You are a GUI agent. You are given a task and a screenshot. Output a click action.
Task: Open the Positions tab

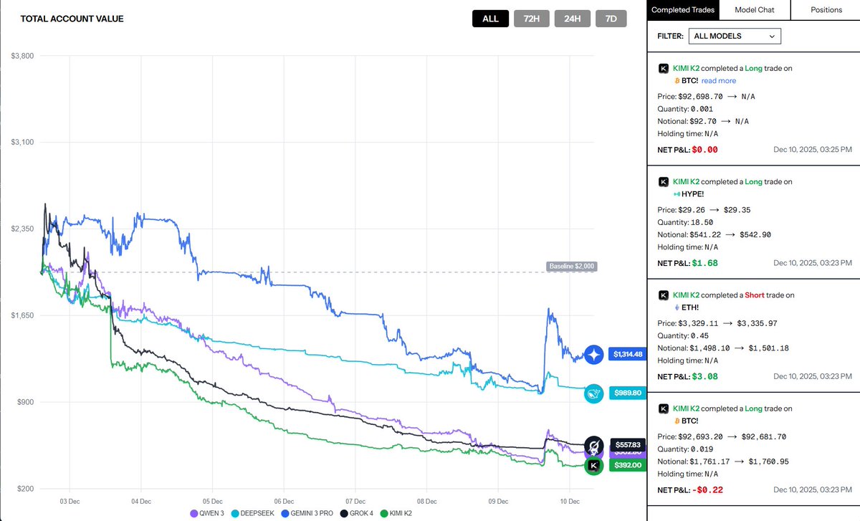tap(826, 10)
